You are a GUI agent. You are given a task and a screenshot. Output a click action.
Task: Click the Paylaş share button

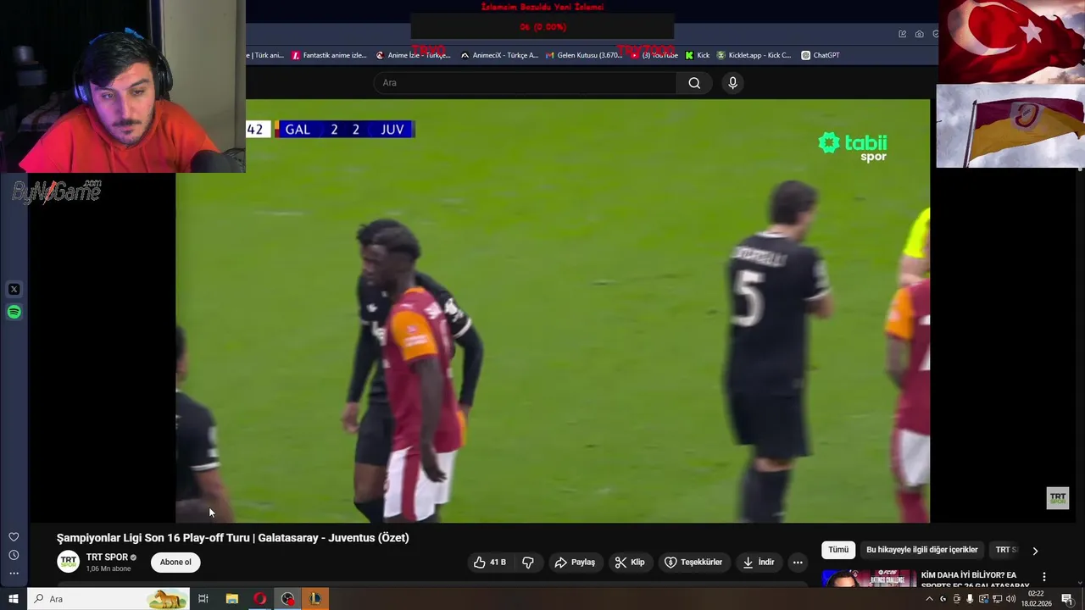[575, 563]
